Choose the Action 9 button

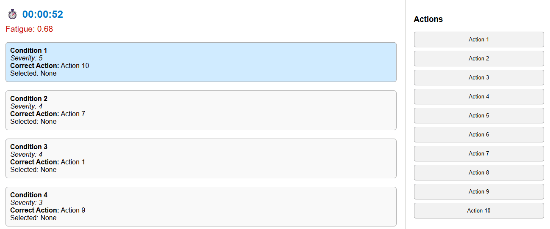[x=478, y=192]
